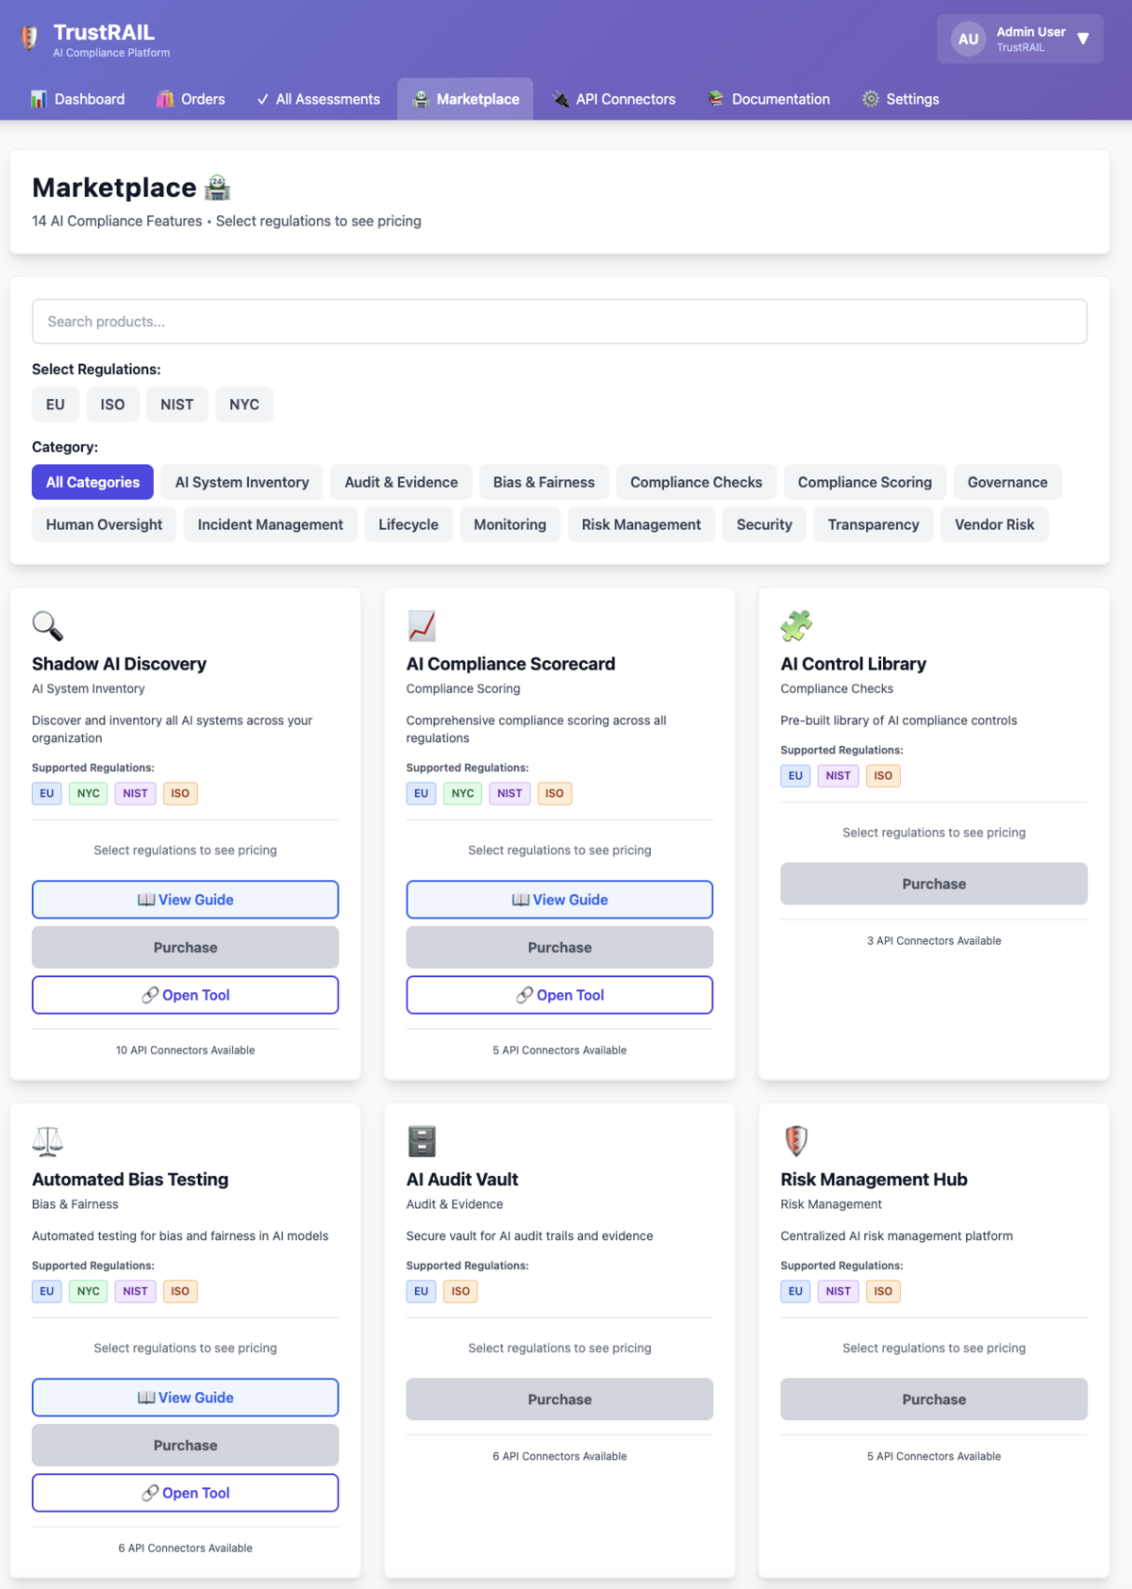1132x1589 pixels.
Task: Filter by Compliance Scoring category chip
Action: click(865, 482)
